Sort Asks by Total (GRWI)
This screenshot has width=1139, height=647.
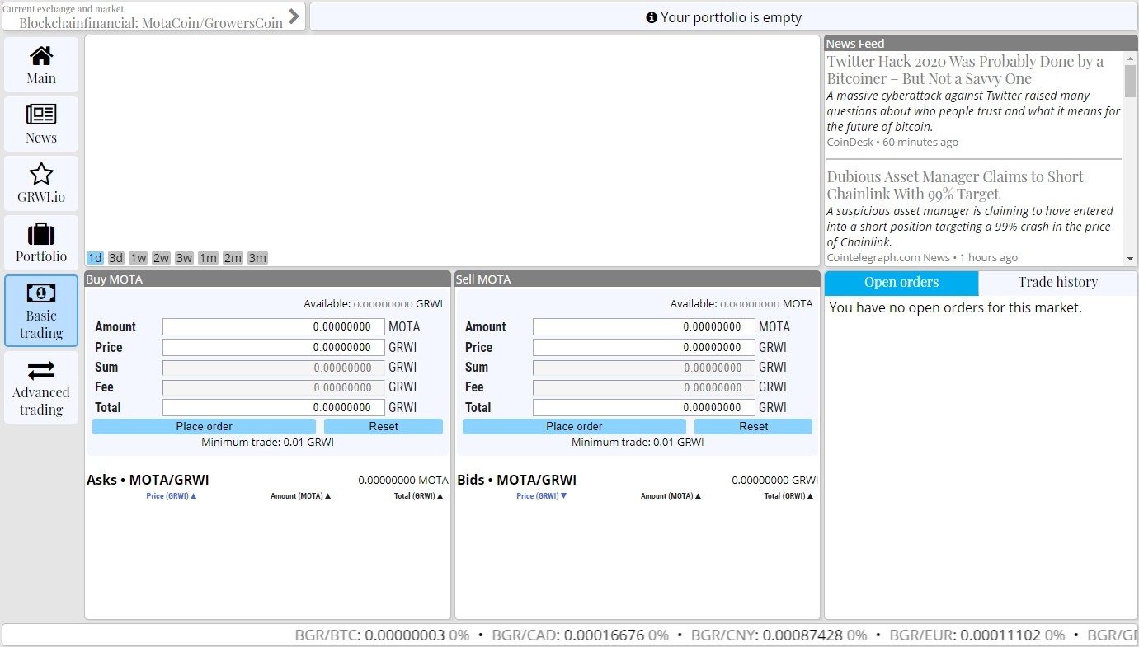coord(418,496)
